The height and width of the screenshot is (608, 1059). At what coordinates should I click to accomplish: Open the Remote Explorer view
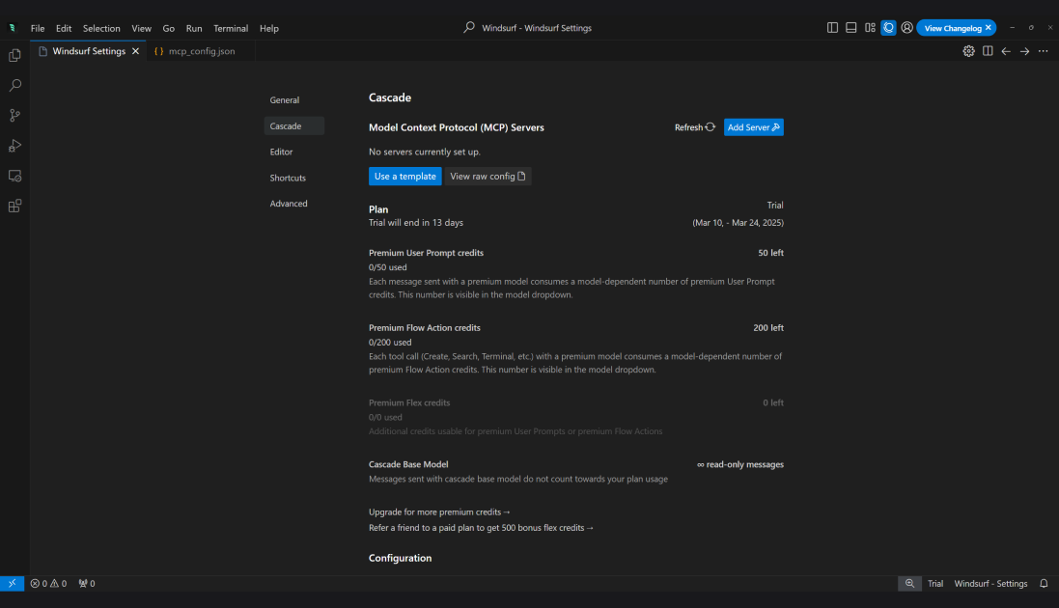[14, 176]
